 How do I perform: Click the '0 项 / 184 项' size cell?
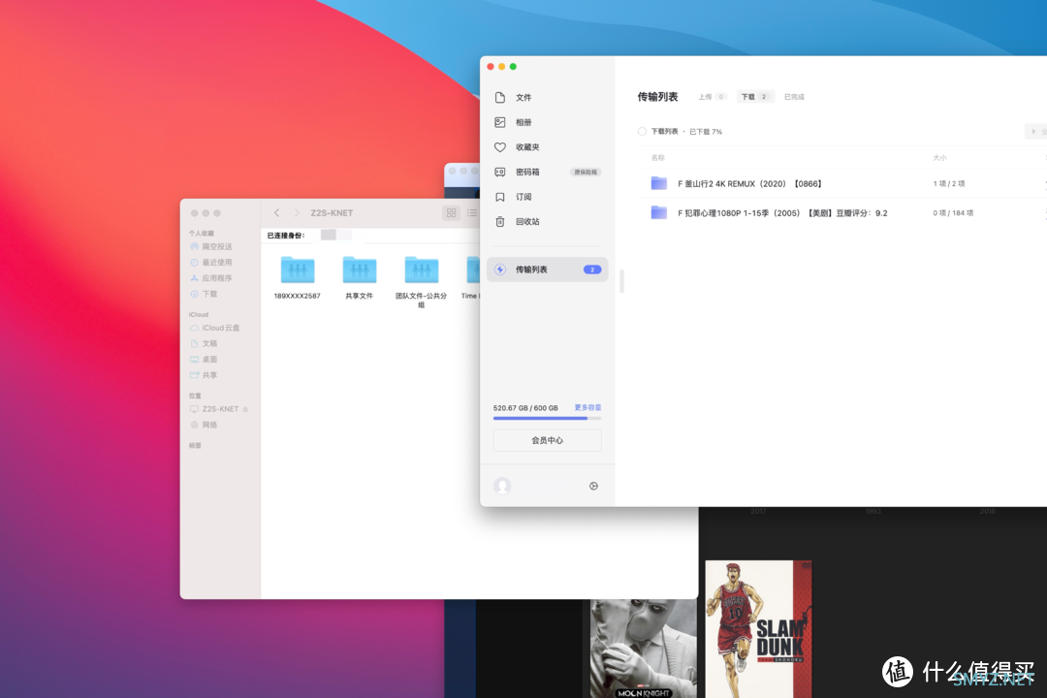953,213
